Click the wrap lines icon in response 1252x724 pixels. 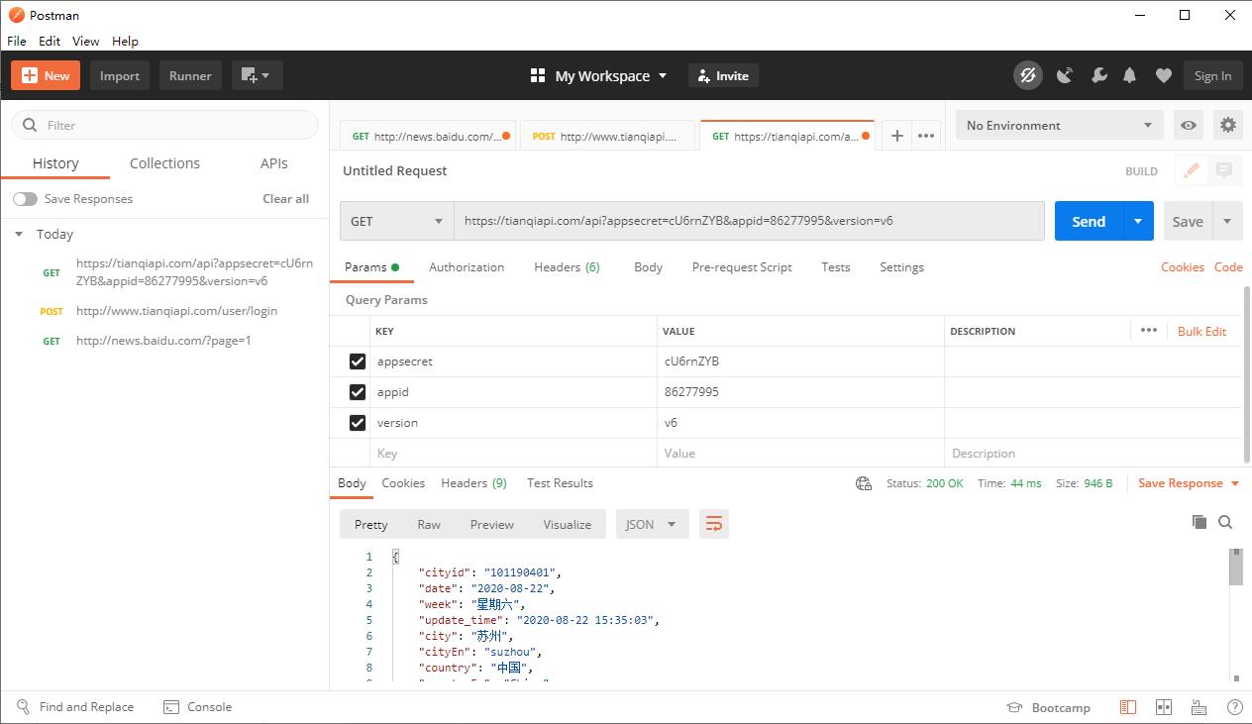pyautogui.click(x=713, y=524)
